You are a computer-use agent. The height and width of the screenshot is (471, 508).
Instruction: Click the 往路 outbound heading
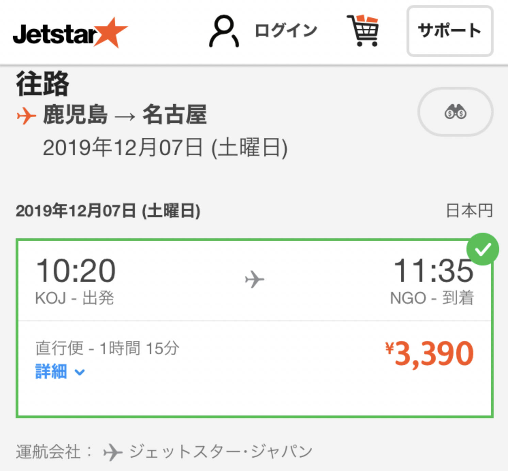pyautogui.click(x=43, y=83)
